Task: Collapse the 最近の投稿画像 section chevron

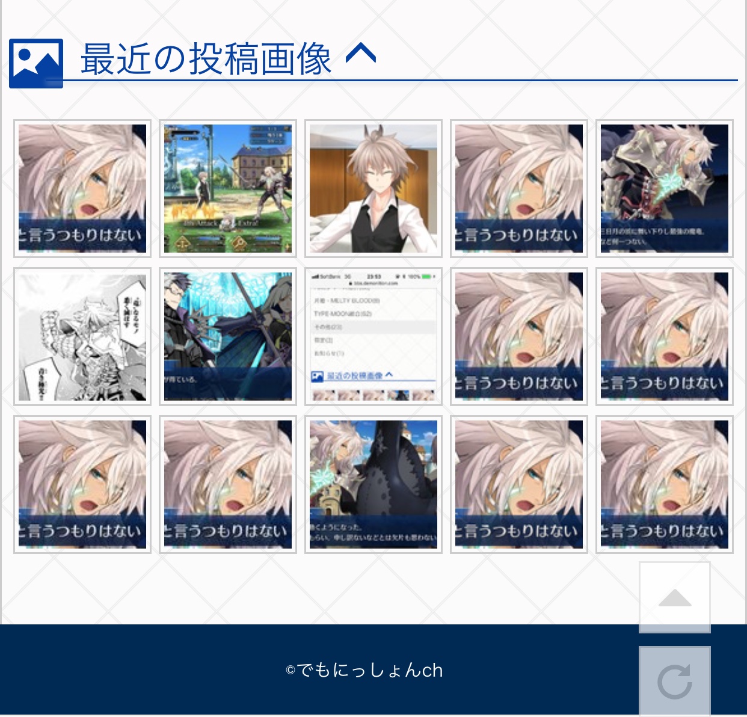Action: click(x=361, y=55)
